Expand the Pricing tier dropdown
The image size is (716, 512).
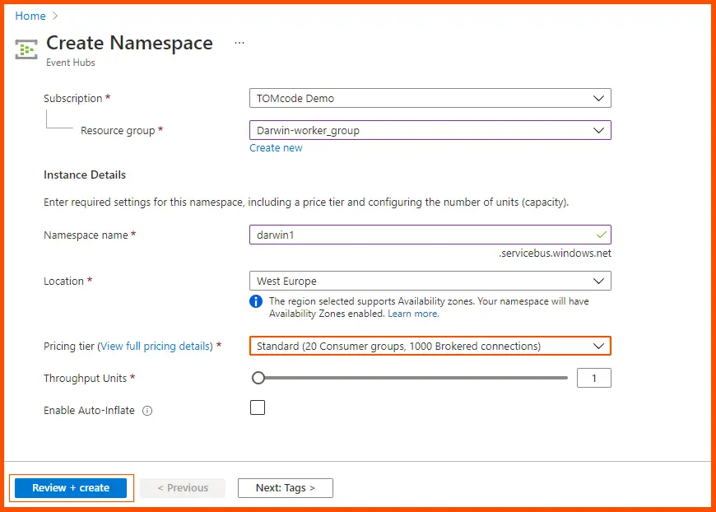click(x=430, y=346)
